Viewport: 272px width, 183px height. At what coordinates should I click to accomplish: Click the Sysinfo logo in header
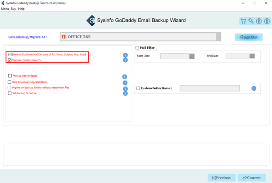click(91, 20)
